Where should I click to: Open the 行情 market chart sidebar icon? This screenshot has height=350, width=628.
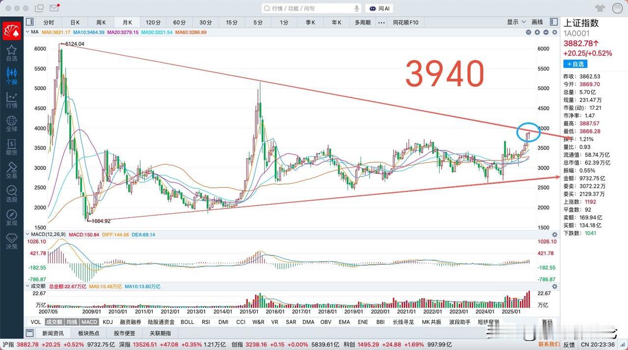click(x=11, y=100)
